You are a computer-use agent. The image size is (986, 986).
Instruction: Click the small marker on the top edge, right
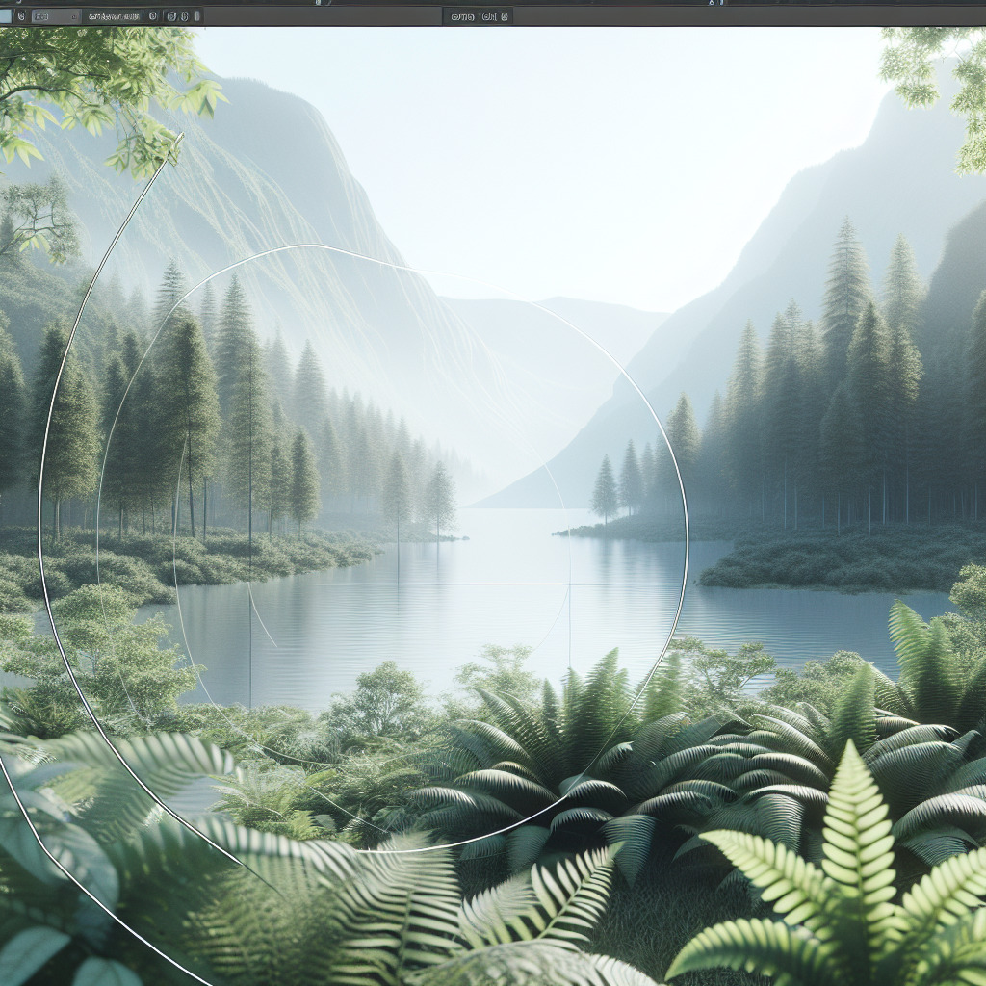[x=715, y=2]
